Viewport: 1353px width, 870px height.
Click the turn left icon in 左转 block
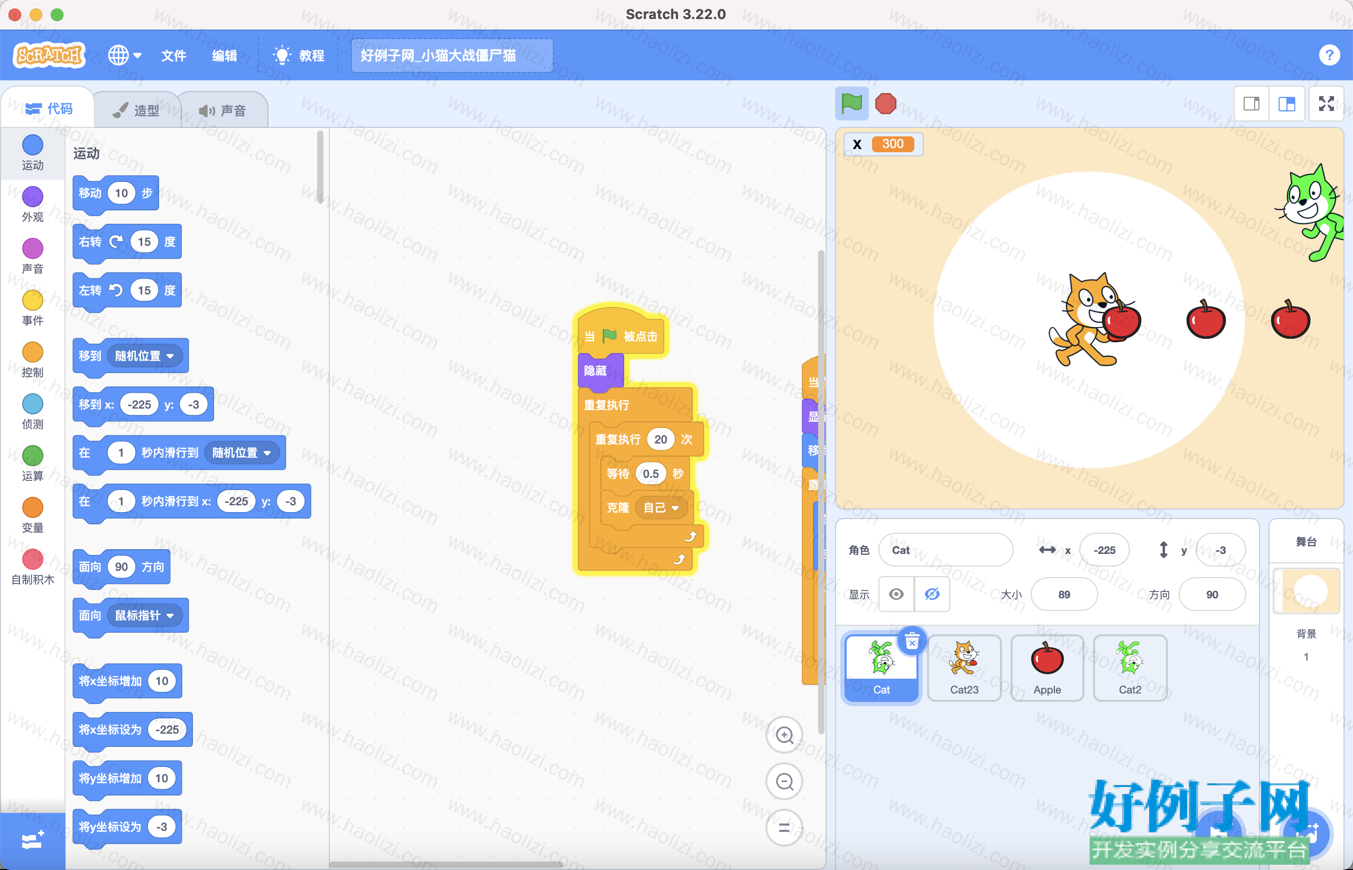[x=116, y=290]
